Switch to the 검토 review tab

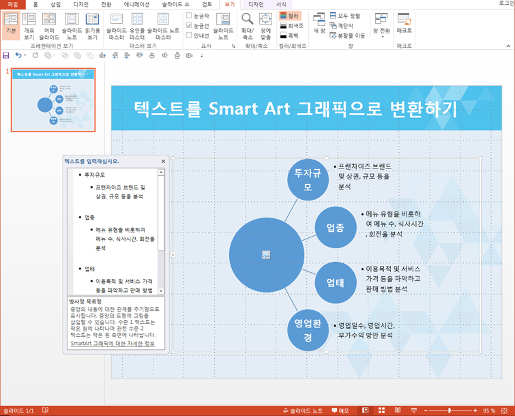click(207, 4)
